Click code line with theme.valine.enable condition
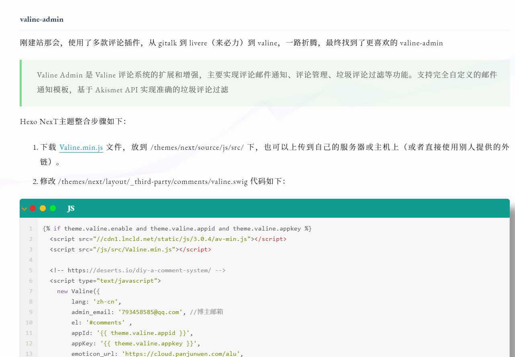 [177, 228]
